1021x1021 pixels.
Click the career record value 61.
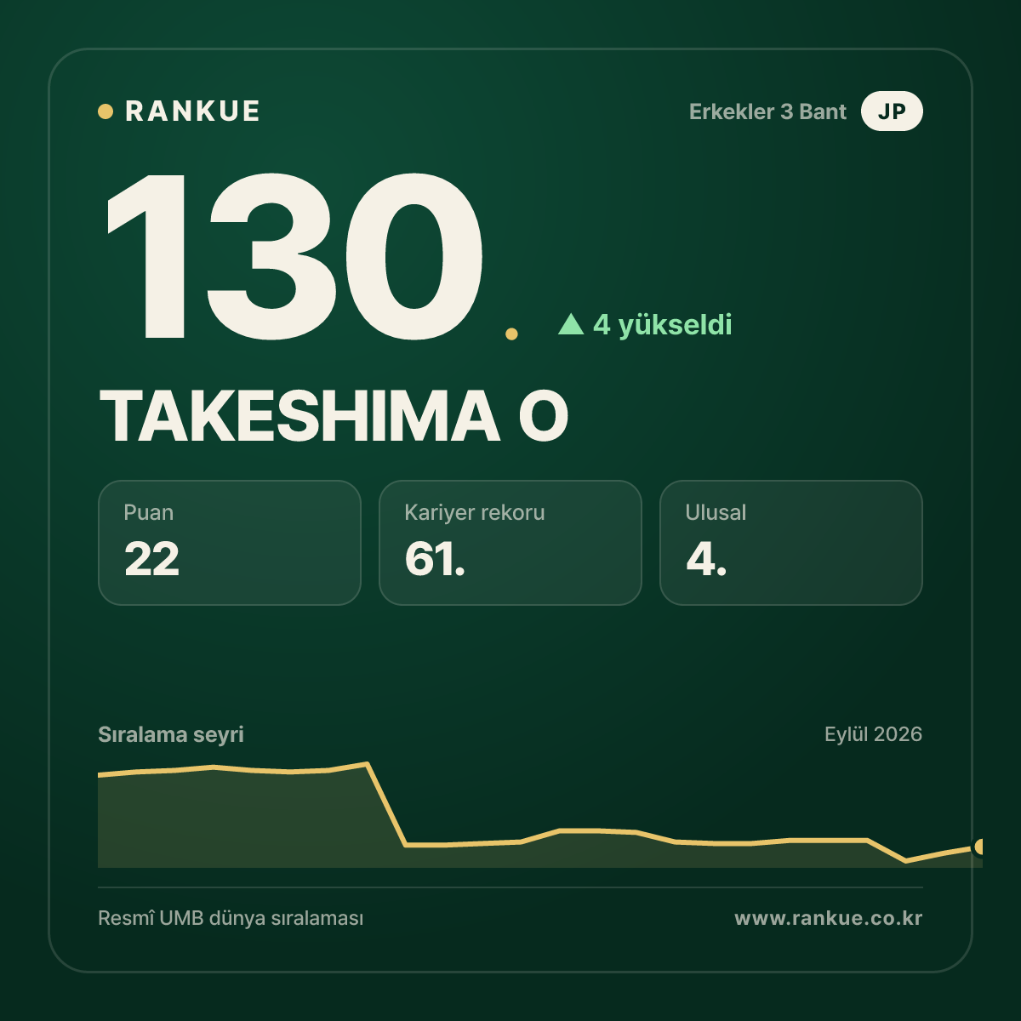click(x=435, y=559)
